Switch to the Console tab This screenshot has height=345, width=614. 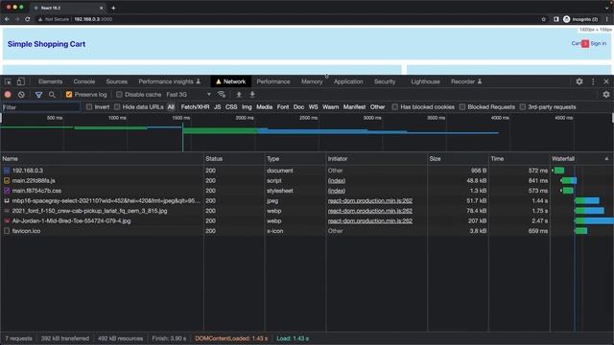point(84,81)
